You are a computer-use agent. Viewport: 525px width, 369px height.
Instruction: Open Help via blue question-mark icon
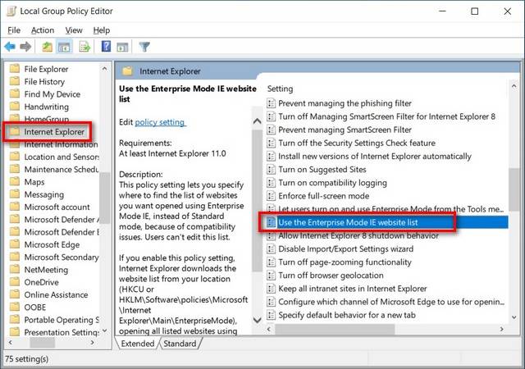106,47
